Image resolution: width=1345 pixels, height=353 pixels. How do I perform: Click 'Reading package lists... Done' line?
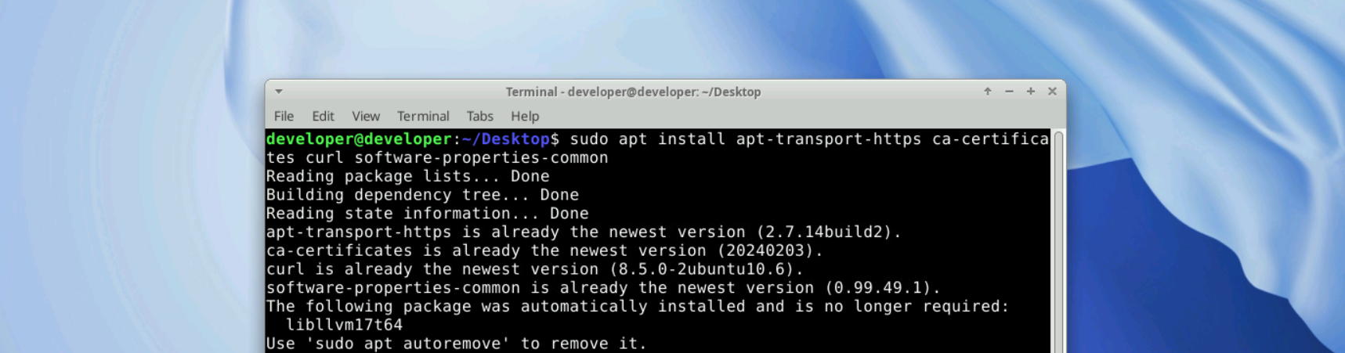click(407, 176)
